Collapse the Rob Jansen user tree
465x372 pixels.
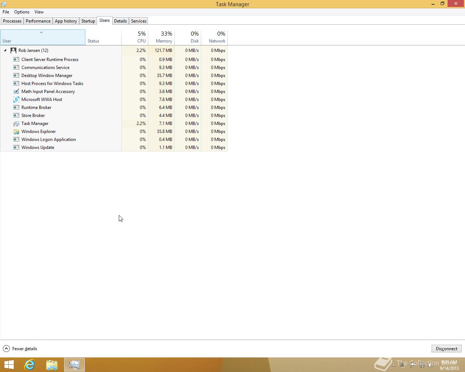pyautogui.click(x=5, y=50)
